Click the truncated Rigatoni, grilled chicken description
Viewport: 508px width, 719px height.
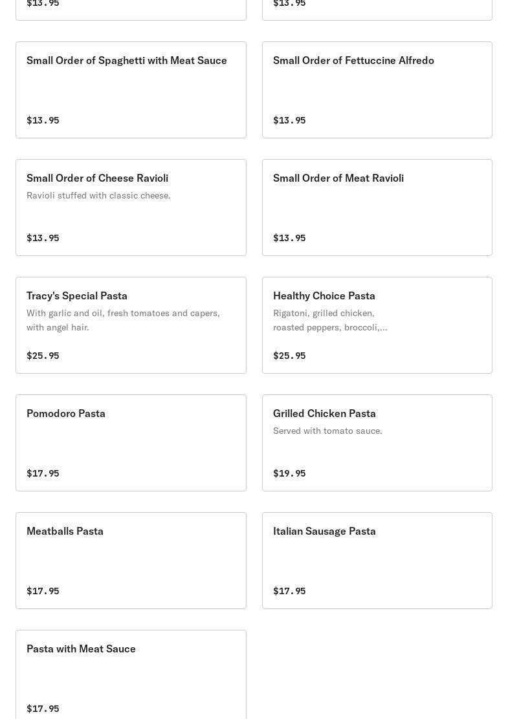[330, 320]
